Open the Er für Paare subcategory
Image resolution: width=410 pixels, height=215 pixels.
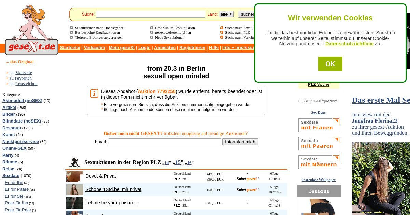[x=17, y=189]
